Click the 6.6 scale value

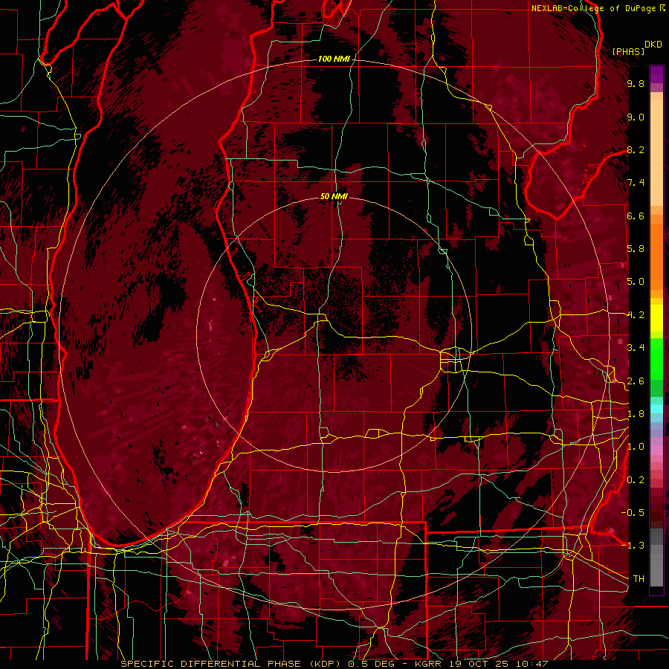coord(636,216)
